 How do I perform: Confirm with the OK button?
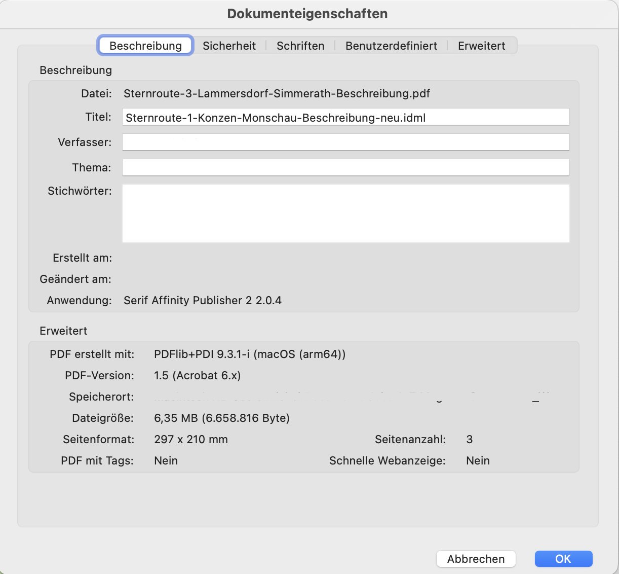(x=563, y=559)
